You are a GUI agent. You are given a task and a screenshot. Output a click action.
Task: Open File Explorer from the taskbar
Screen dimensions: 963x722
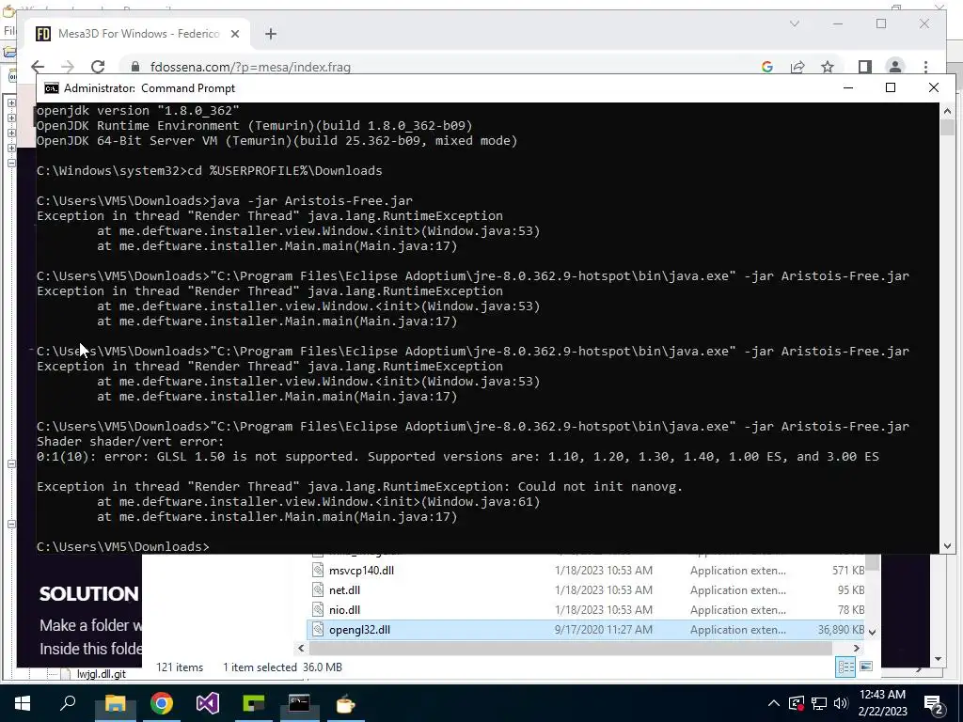(115, 703)
